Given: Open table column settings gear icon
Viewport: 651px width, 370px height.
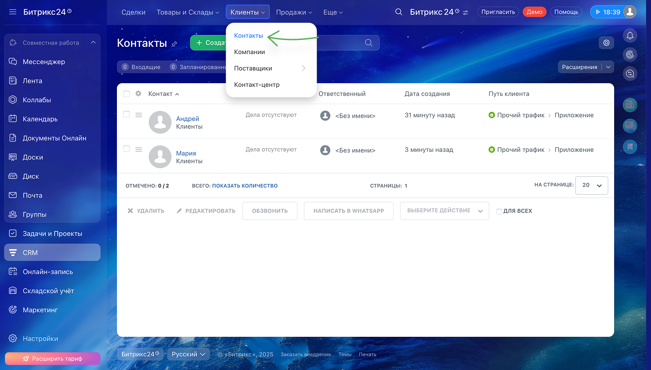Looking at the screenshot, I should point(138,94).
